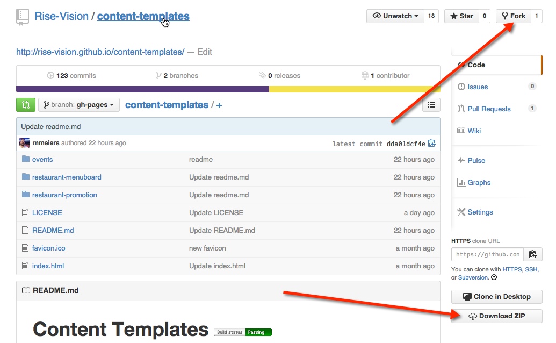Fork the repository
Viewport: 556px width, 343px height.
point(514,16)
